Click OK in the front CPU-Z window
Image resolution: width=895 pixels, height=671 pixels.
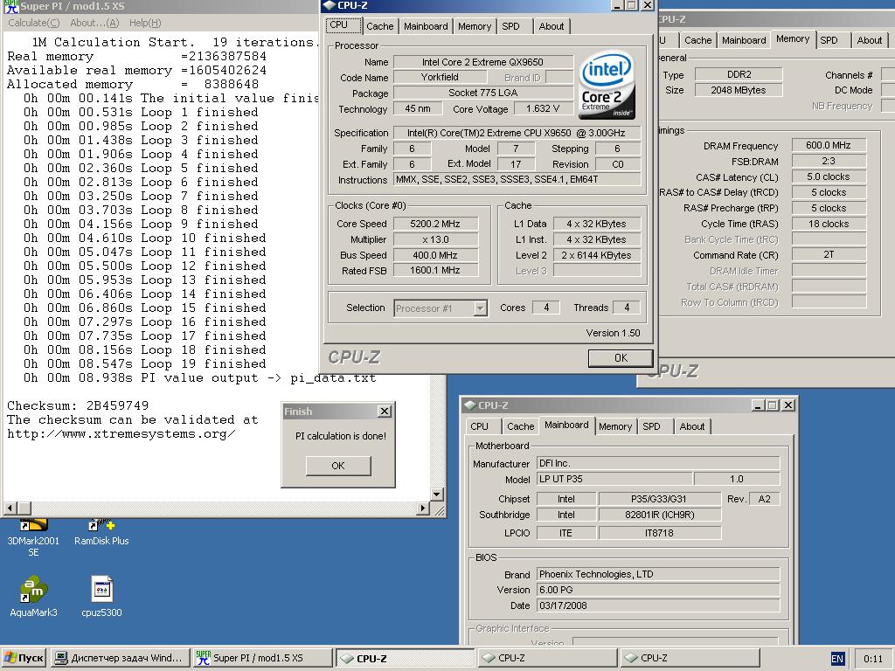(621, 357)
